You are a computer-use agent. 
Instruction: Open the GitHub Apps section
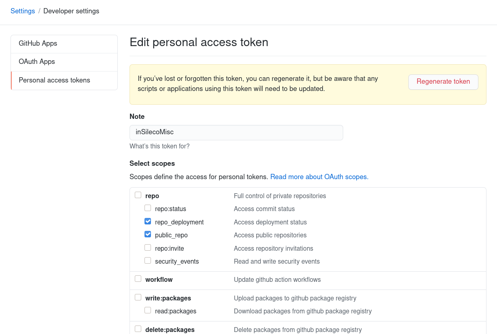click(38, 43)
